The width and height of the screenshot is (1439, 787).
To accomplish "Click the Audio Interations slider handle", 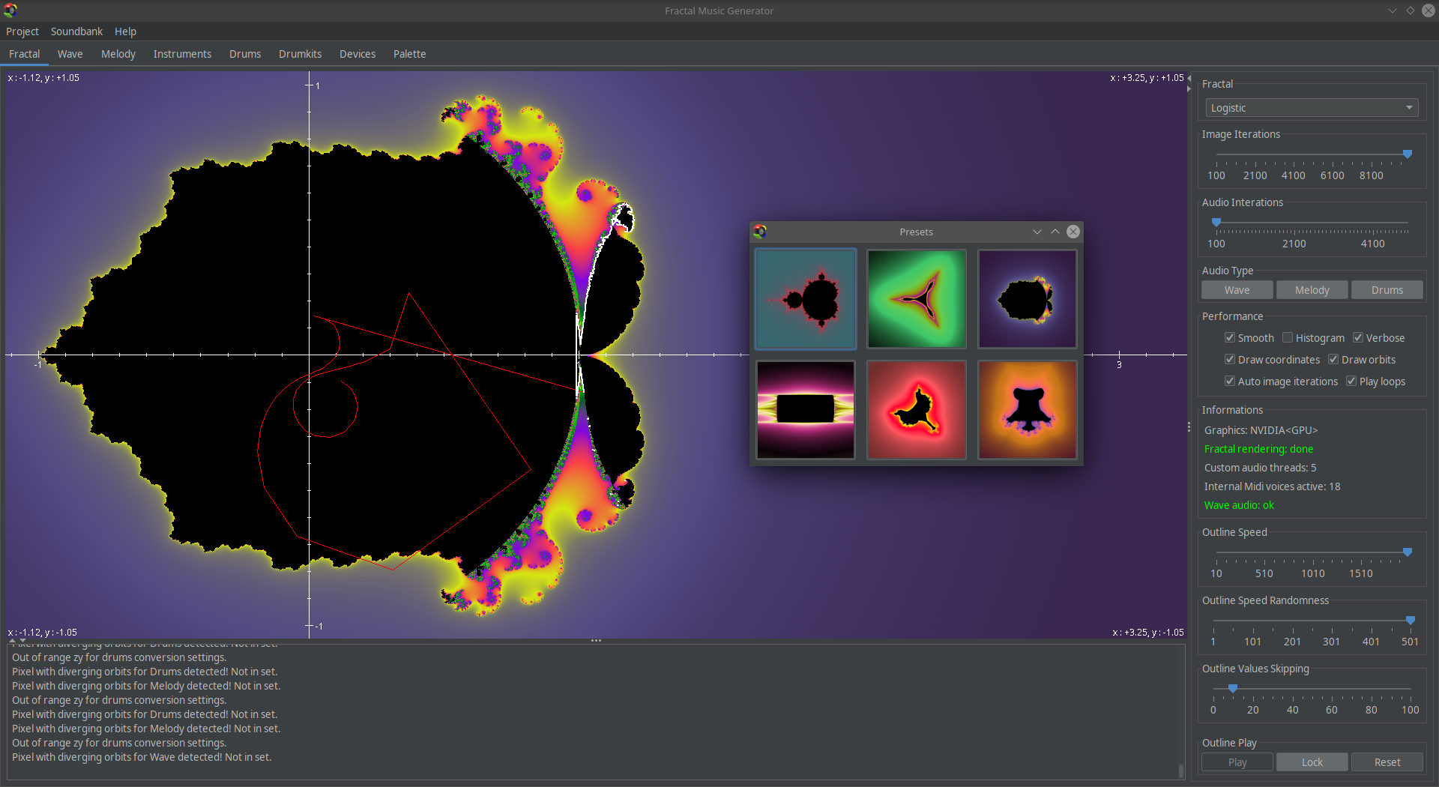I will tap(1216, 222).
